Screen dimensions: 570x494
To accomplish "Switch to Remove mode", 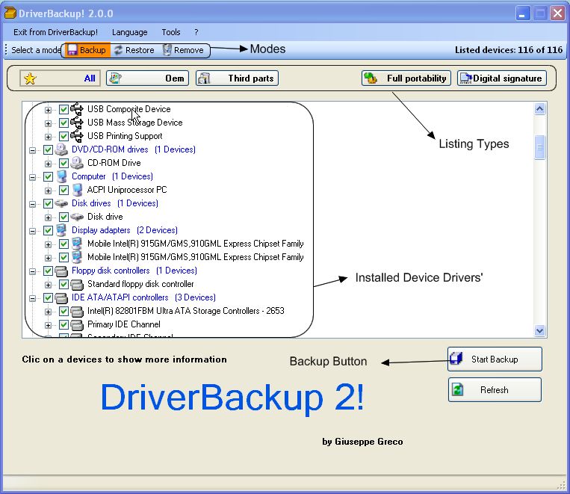I will coord(184,50).
